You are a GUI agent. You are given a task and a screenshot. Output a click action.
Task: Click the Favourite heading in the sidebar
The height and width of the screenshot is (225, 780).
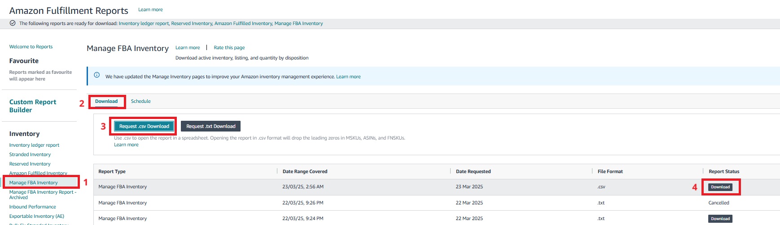(x=24, y=61)
